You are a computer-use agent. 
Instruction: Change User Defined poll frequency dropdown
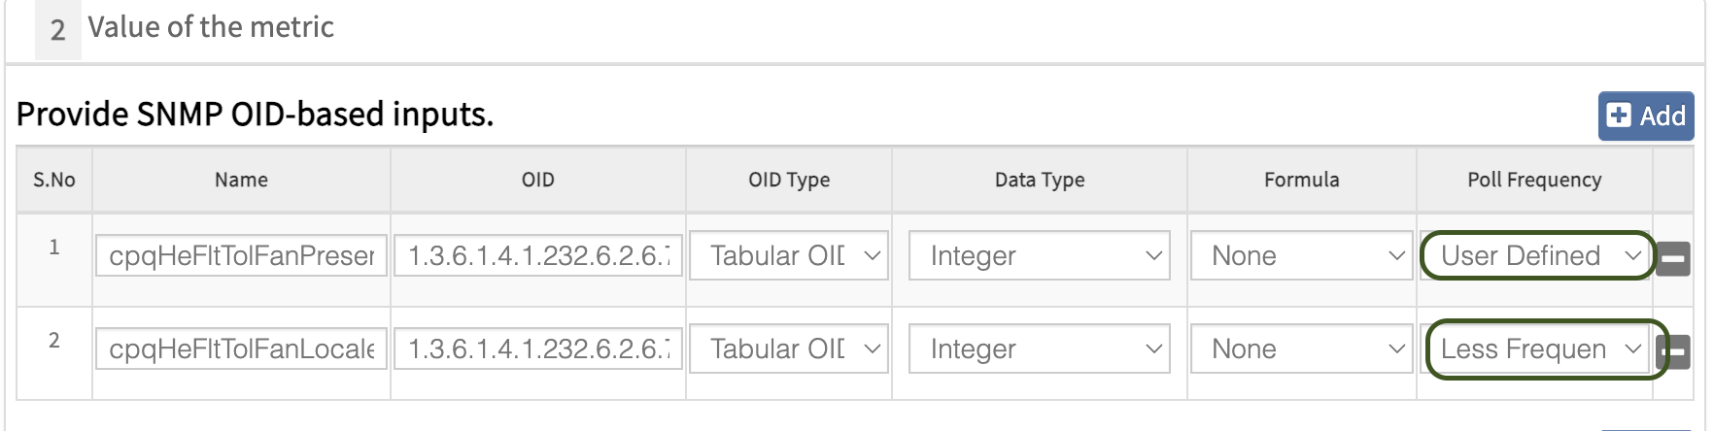(1537, 256)
